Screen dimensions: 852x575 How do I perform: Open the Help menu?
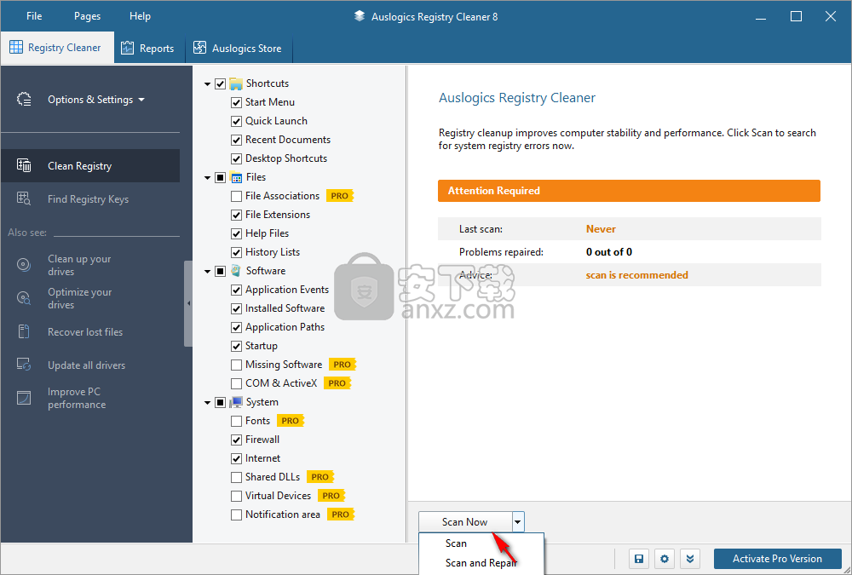click(140, 16)
